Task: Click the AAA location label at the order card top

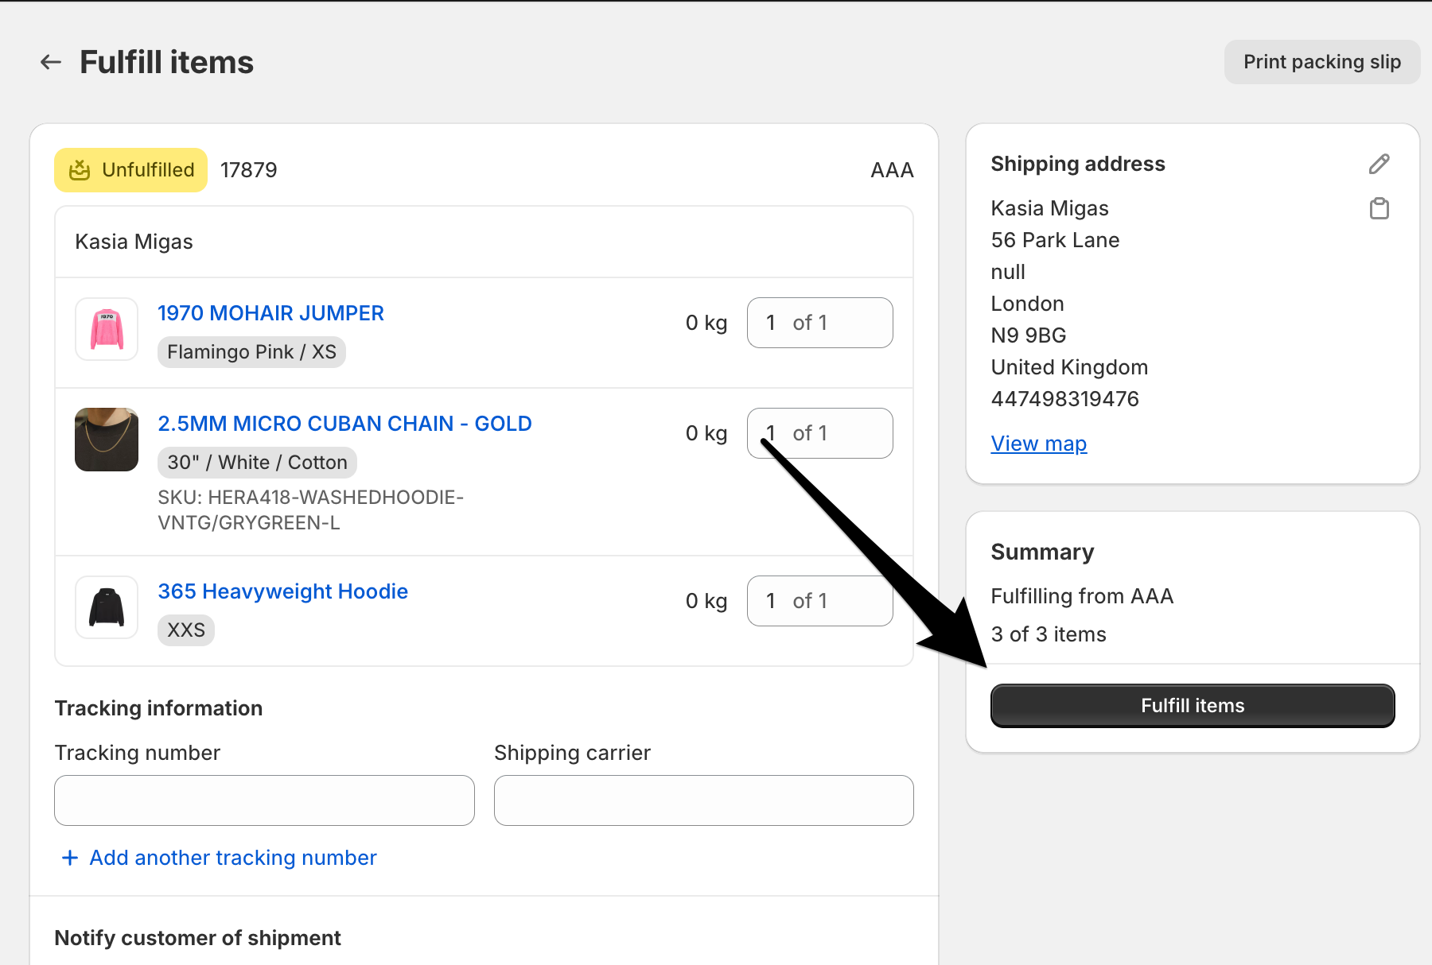Action: click(892, 170)
